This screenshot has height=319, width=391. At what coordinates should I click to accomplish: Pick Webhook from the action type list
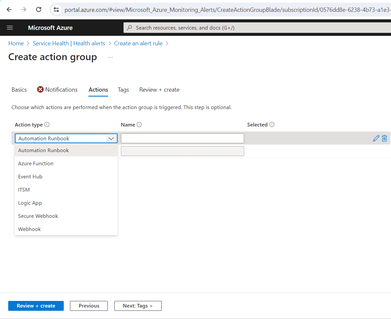[66, 229]
